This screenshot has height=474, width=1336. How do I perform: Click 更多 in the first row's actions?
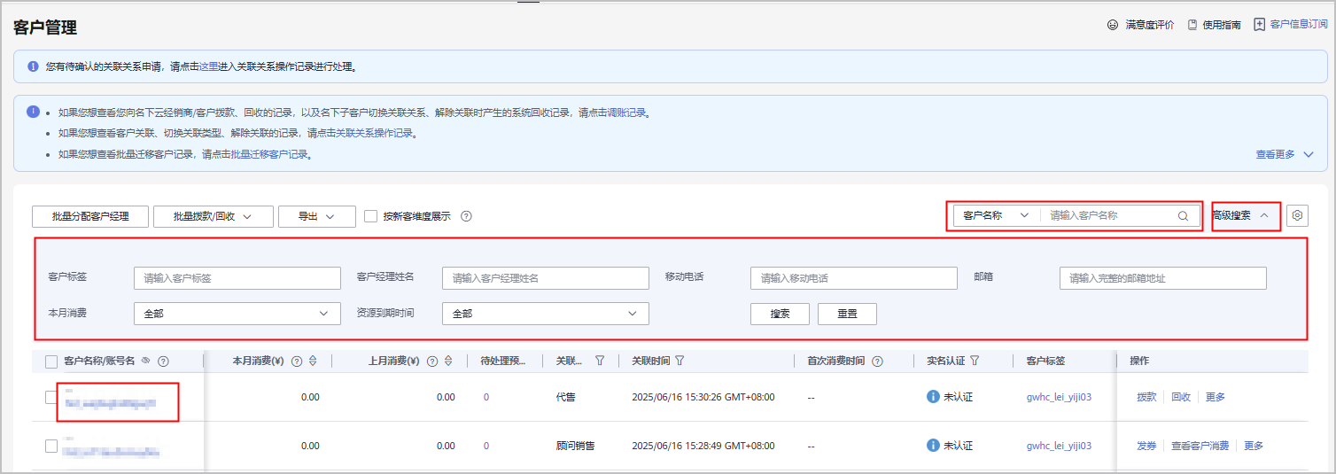(1215, 397)
